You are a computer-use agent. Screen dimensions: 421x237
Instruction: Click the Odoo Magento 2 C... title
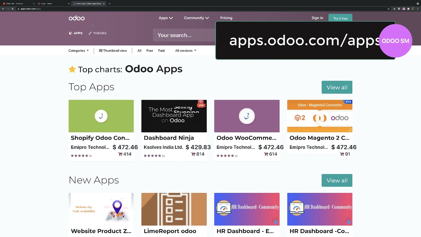coord(319,138)
